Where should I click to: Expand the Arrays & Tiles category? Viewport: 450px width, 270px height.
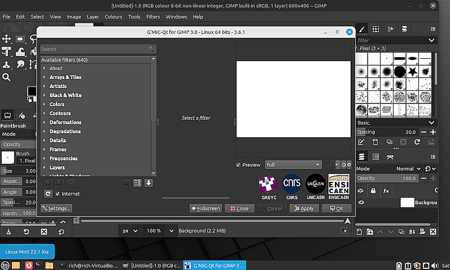click(x=44, y=77)
